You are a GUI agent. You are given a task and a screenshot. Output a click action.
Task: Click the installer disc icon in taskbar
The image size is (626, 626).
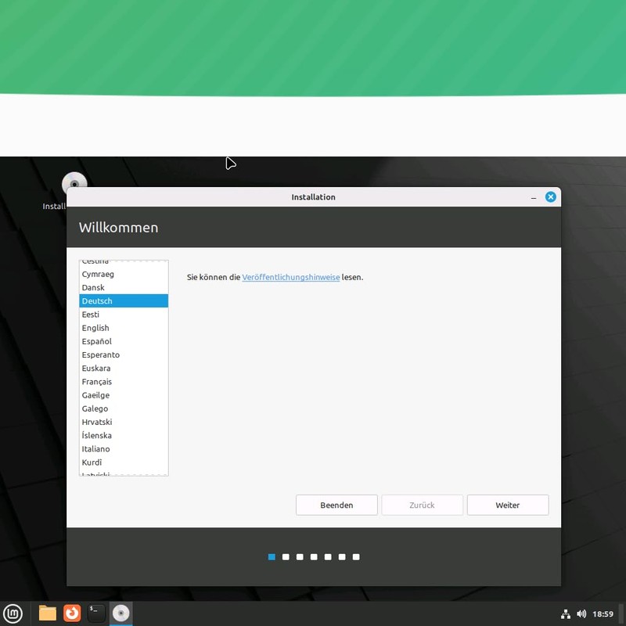click(x=121, y=613)
